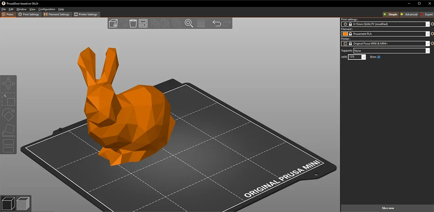Screen dimensions: 434x212
Task: Switch to sliced layers preview view
Action: tap(23, 203)
